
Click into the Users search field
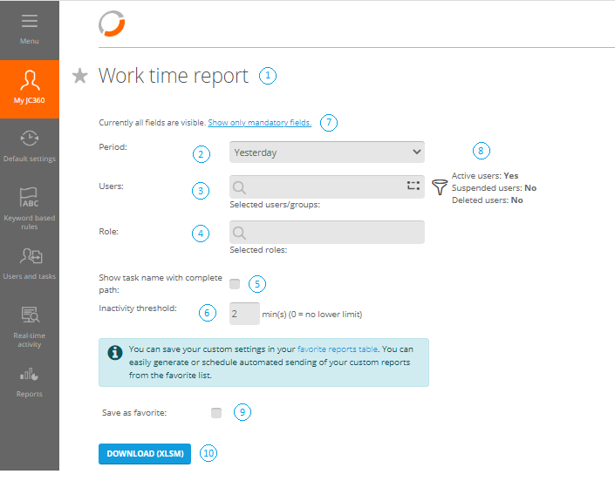(x=327, y=186)
